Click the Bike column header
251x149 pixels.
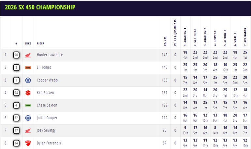28,43
